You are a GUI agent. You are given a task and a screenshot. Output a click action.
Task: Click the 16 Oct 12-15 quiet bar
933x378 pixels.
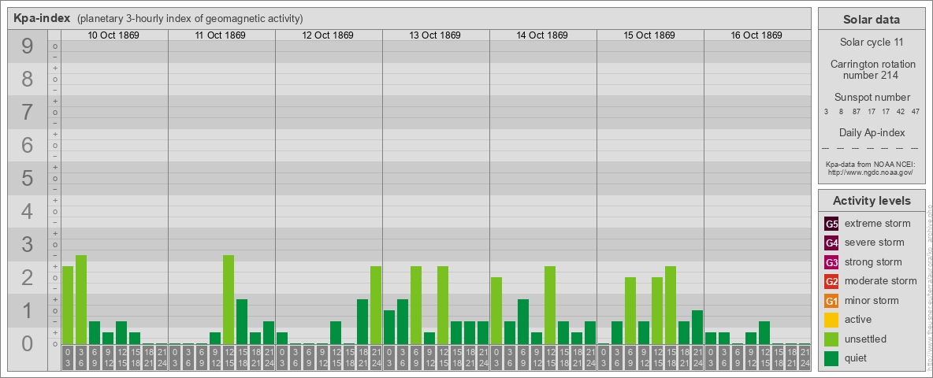point(764,333)
